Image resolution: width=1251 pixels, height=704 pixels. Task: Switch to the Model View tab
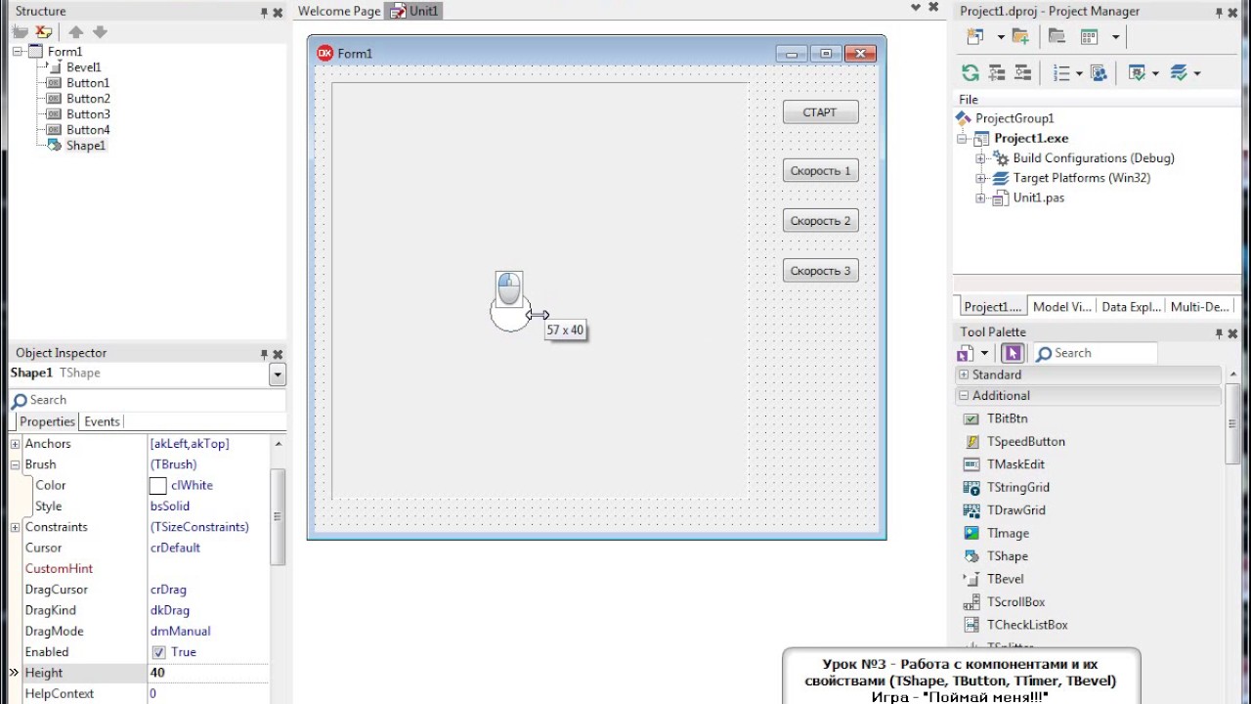(x=1061, y=307)
